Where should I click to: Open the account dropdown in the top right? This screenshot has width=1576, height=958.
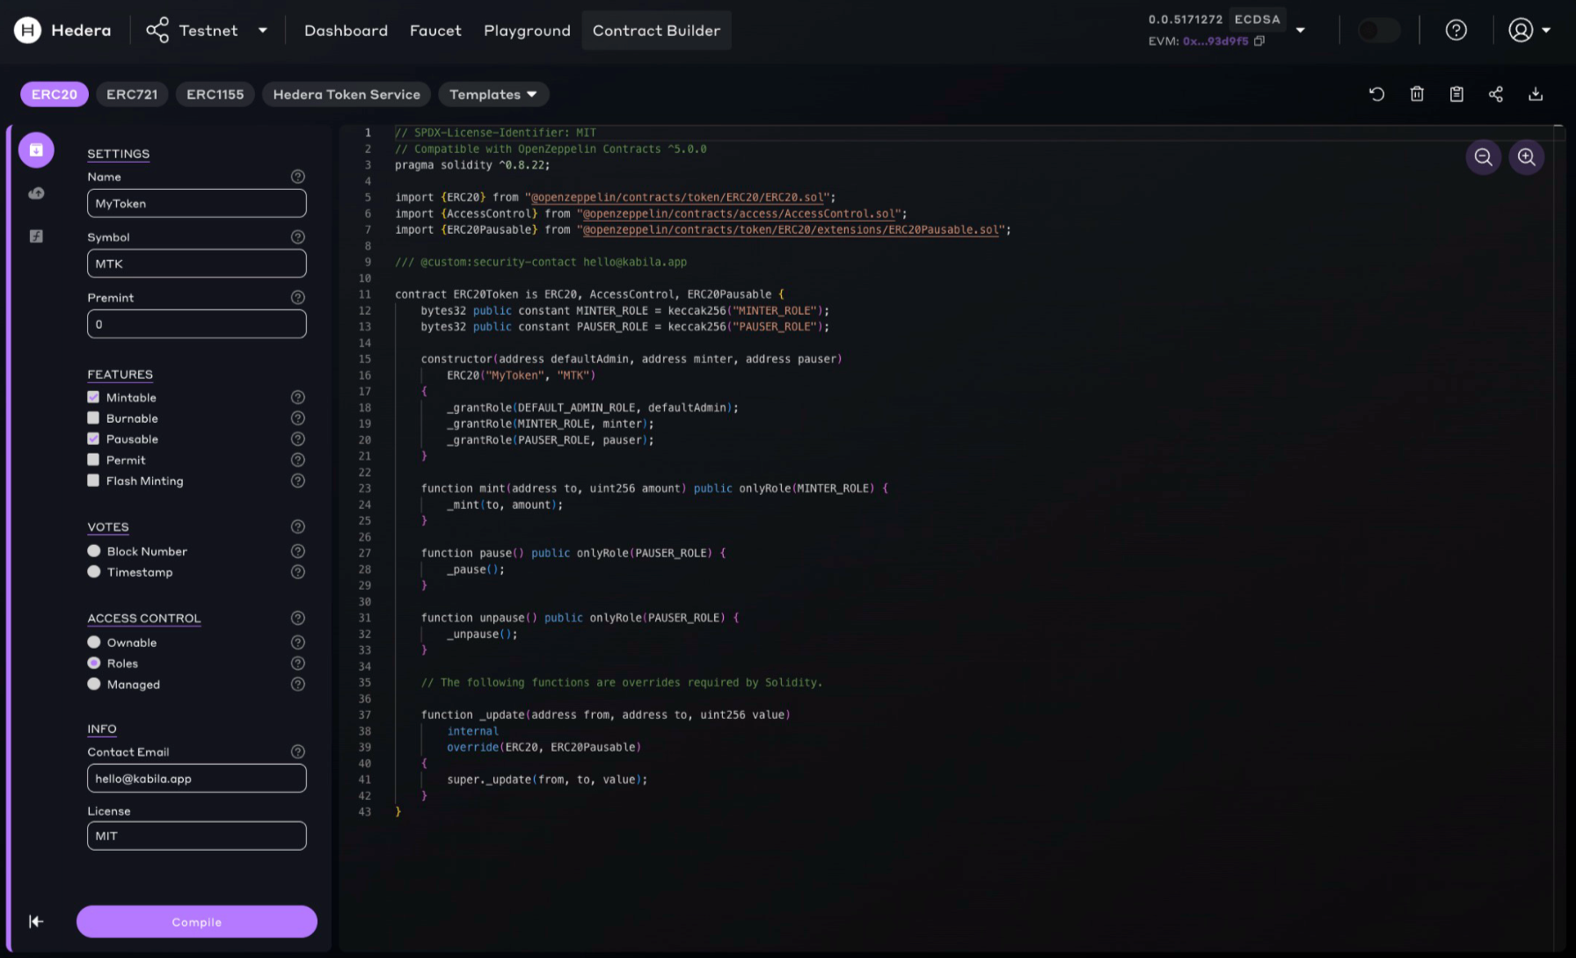click(1529, 30)
